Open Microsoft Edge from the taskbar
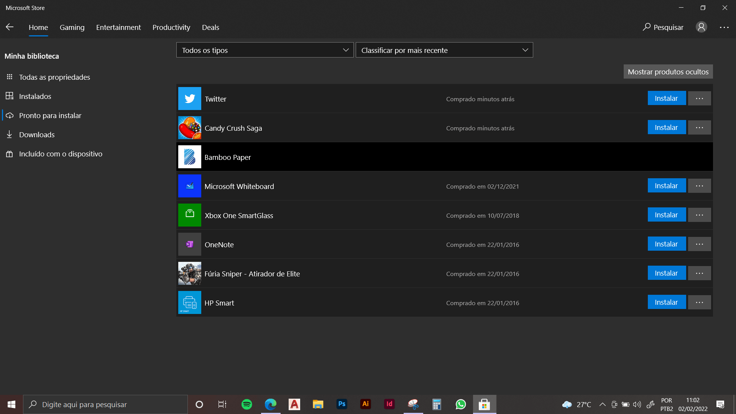This screenshot has height=414, width=736. pyautogui.click(x=270, y=404)
